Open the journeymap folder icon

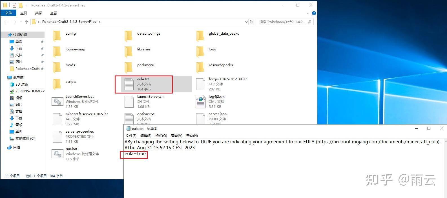pyautogui.click(x=57, y=52)
